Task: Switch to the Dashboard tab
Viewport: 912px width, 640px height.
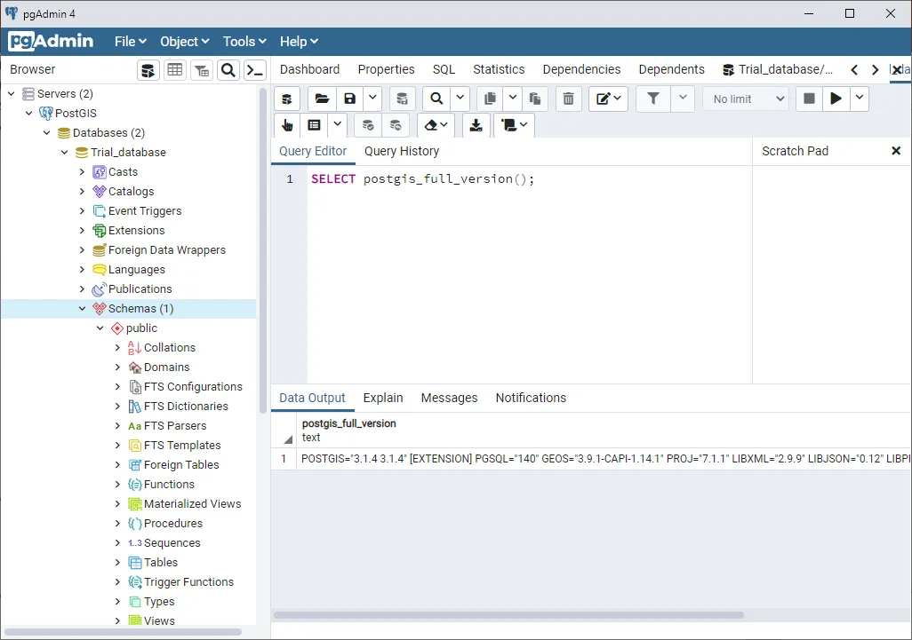Action: tap(309, 70)
